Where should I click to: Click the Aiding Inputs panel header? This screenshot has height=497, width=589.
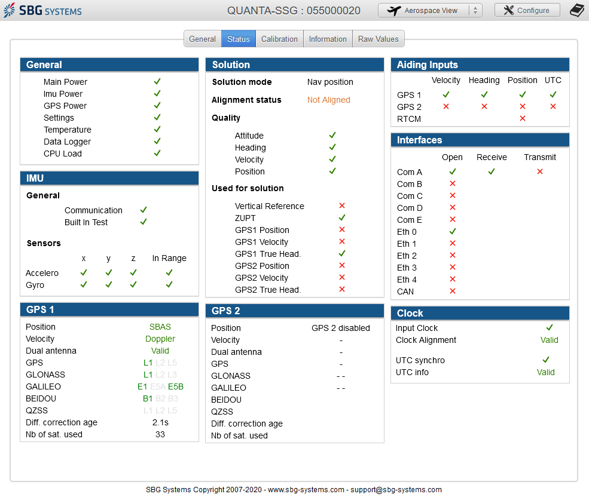480,65
